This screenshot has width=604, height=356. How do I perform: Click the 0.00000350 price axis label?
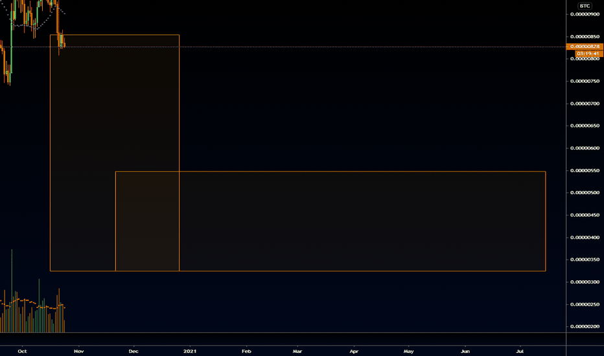(x=585, y=260)
